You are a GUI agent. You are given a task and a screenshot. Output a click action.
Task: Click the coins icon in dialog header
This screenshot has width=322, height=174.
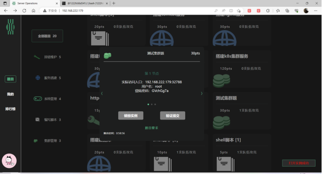click(107, 55)
